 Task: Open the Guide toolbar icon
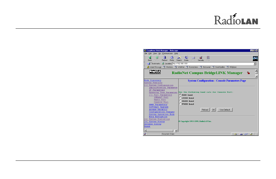[x=186, y=59]
